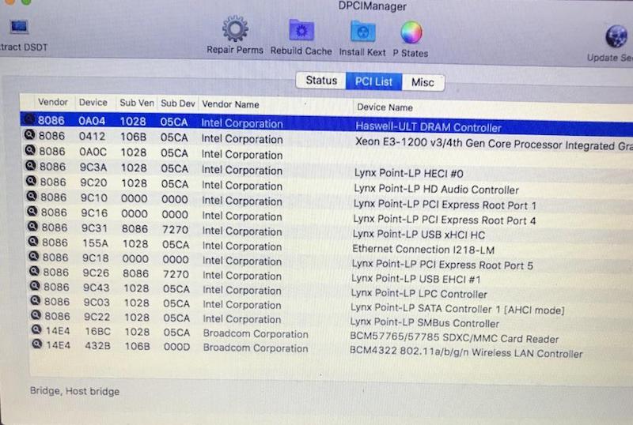Select the Lynx Point-LP USB xHCI HC row

[419, 235]
